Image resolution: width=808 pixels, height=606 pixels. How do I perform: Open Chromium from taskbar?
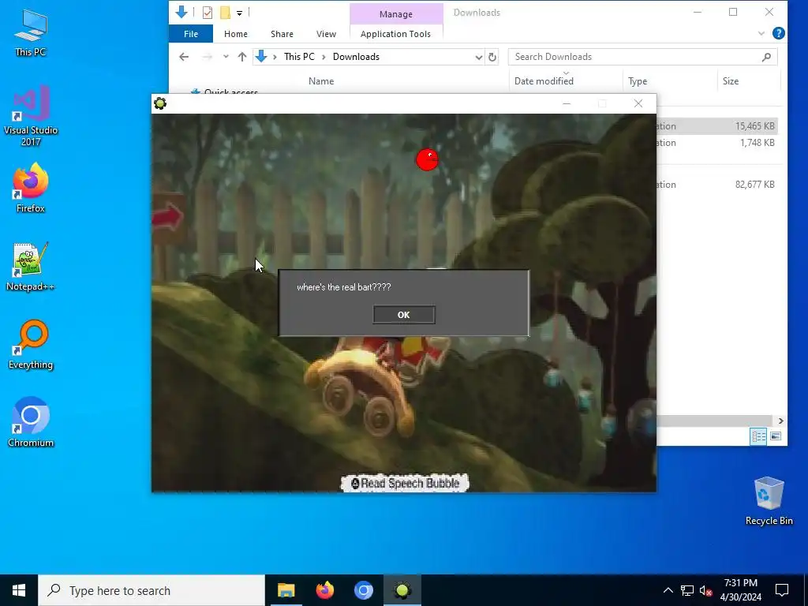point(363,590)
